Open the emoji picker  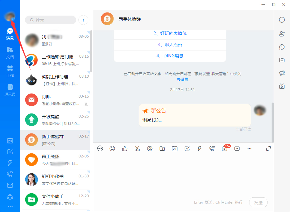pos(112,149)
